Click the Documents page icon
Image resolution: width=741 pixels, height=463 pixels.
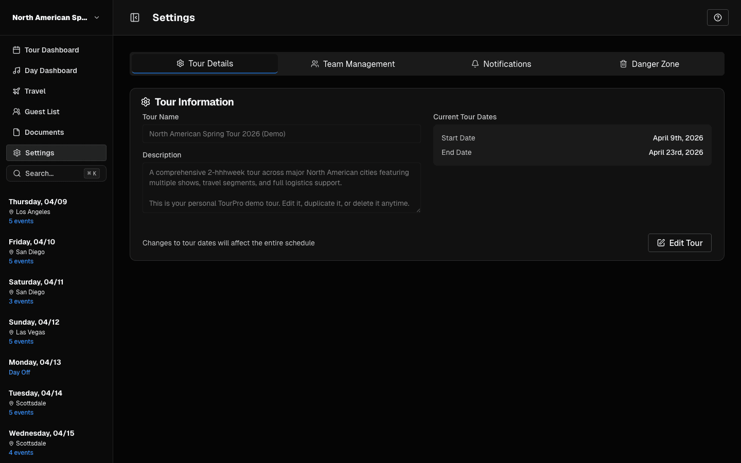(16, 132)
